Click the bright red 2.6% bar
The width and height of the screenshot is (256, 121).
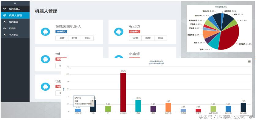tap(198, 110)
